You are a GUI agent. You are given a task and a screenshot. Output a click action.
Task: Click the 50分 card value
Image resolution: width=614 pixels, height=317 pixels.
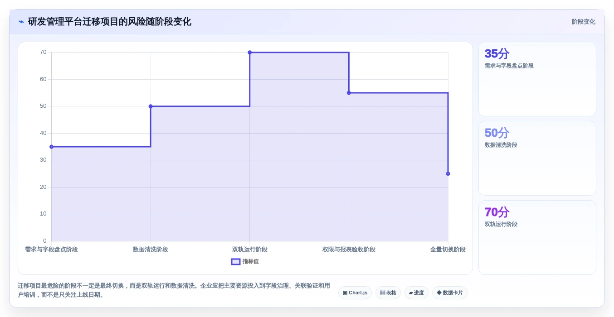click(x=497, y=133)
